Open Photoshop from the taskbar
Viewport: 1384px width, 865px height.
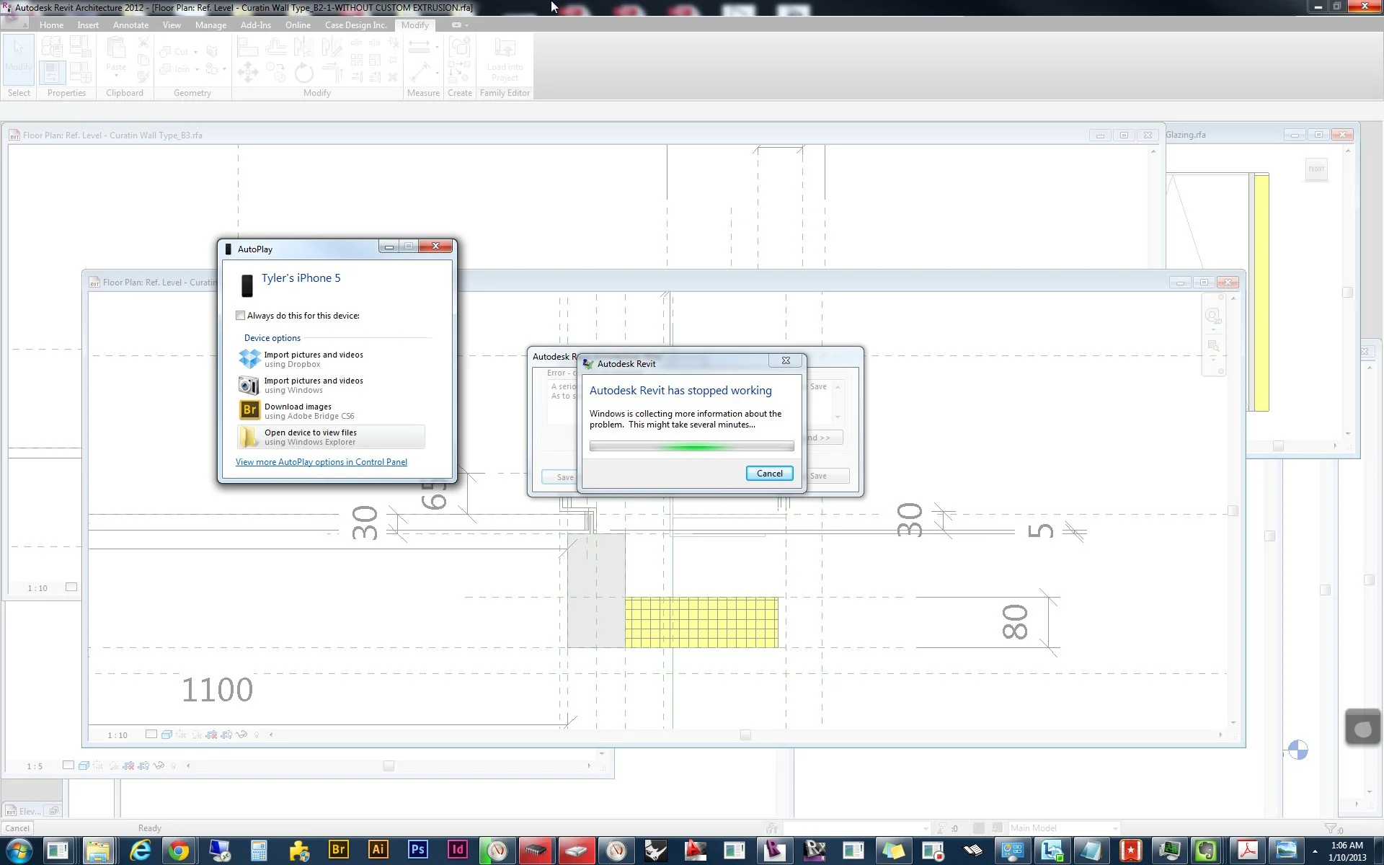tap(417, 850)
